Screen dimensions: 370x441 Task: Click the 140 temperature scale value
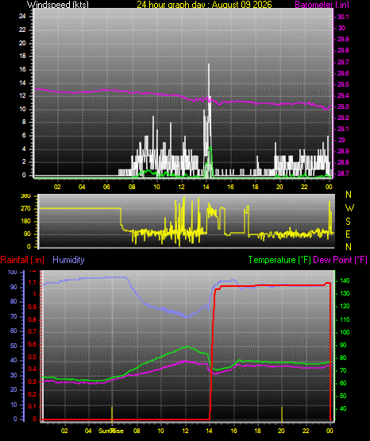pos(345,280)
